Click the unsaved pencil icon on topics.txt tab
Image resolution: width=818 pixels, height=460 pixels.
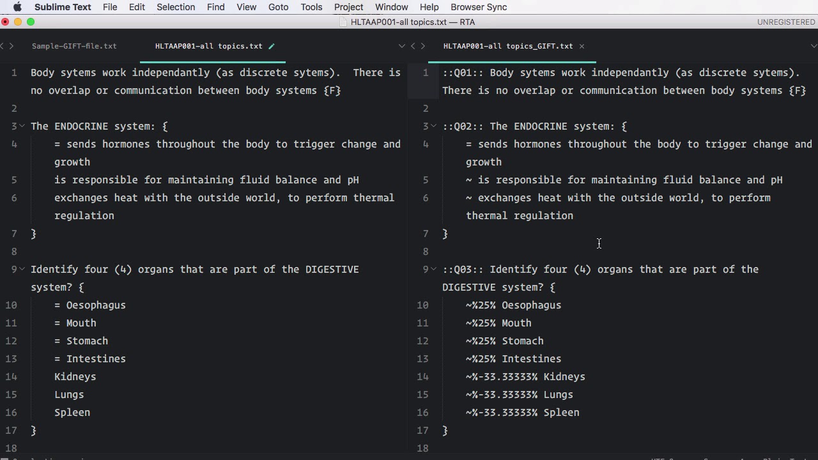tap(272, 46)
